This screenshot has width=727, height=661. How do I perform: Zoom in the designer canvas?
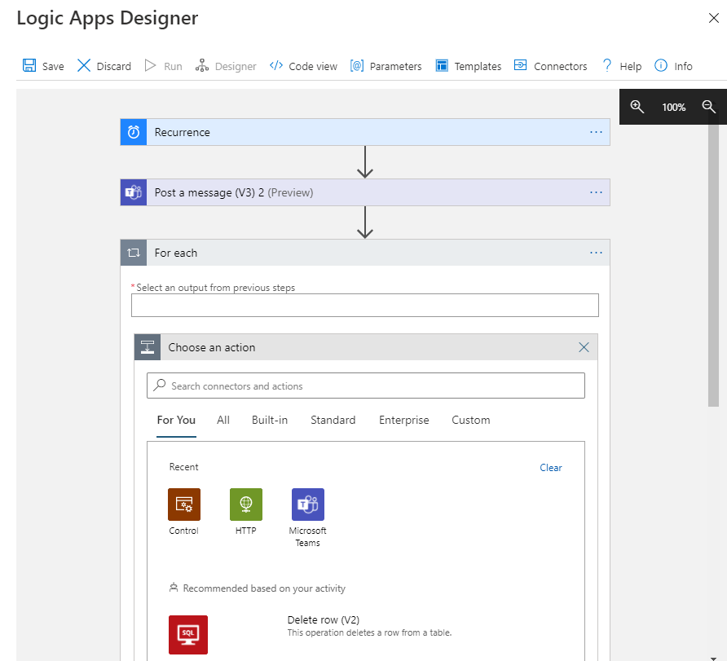coord(637,107)
